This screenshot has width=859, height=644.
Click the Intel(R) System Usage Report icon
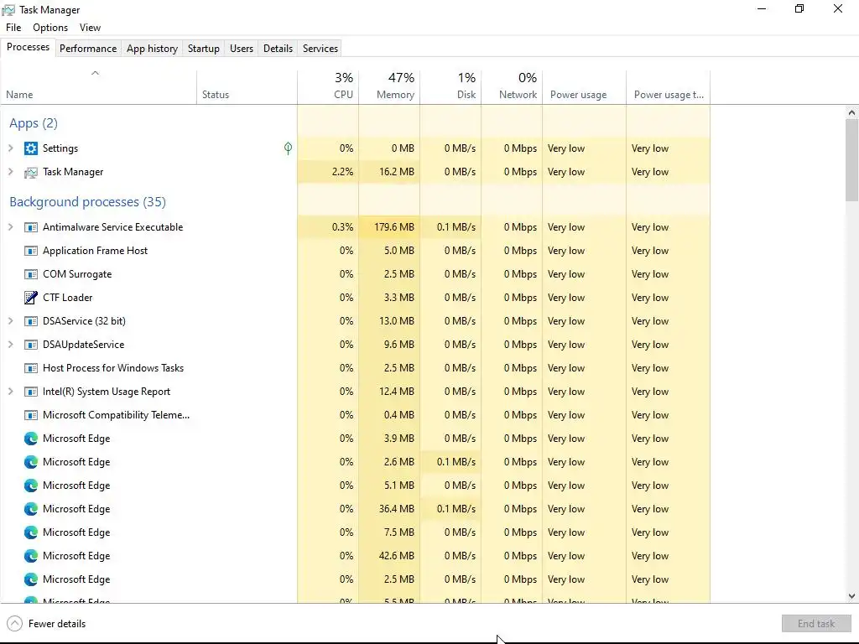pos(31,392)
